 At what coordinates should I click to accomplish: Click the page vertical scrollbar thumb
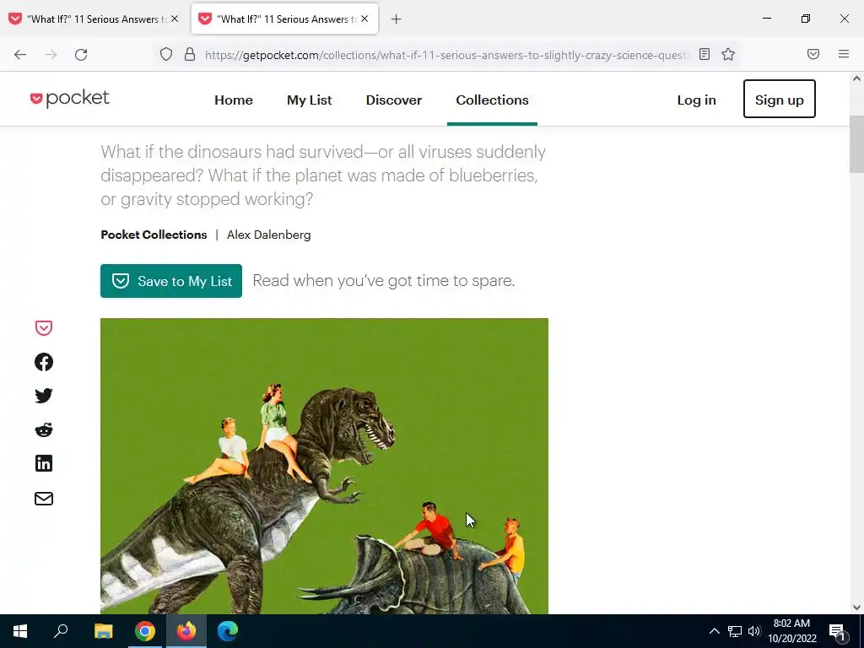pyautogui.click(x=856, y=144)
